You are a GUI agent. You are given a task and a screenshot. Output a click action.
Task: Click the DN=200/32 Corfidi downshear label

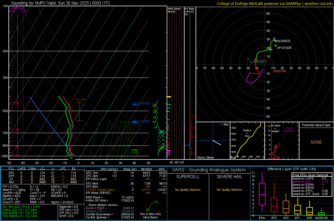tap(283, 41)
